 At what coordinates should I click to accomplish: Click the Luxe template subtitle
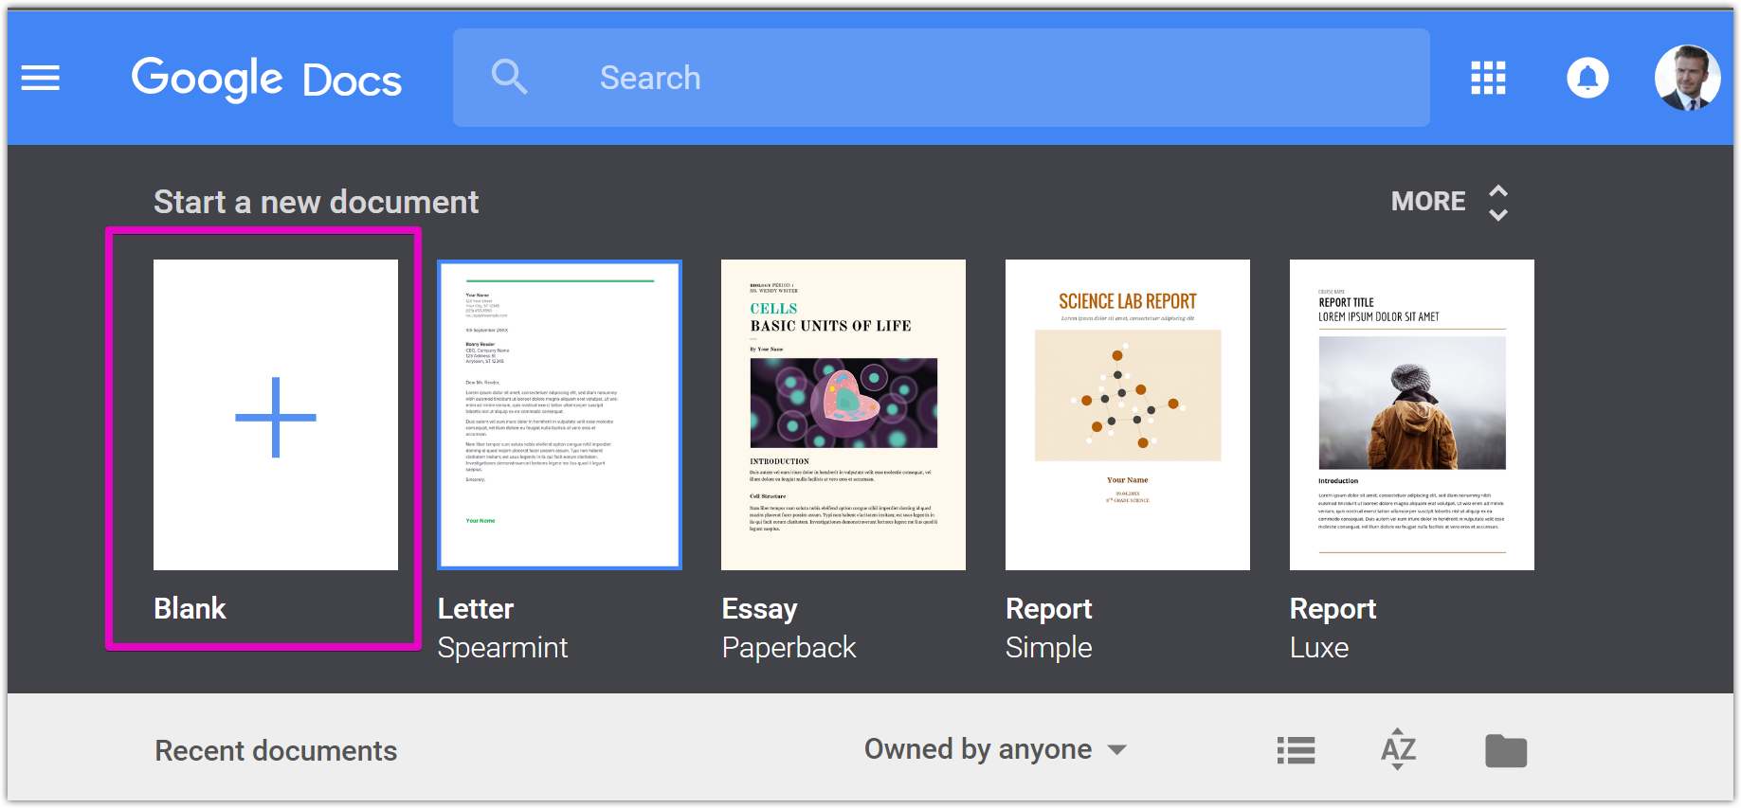point(1319,648)
